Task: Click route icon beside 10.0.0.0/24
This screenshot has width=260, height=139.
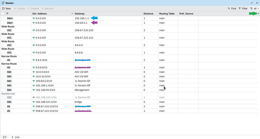Action: pos(34,72)
